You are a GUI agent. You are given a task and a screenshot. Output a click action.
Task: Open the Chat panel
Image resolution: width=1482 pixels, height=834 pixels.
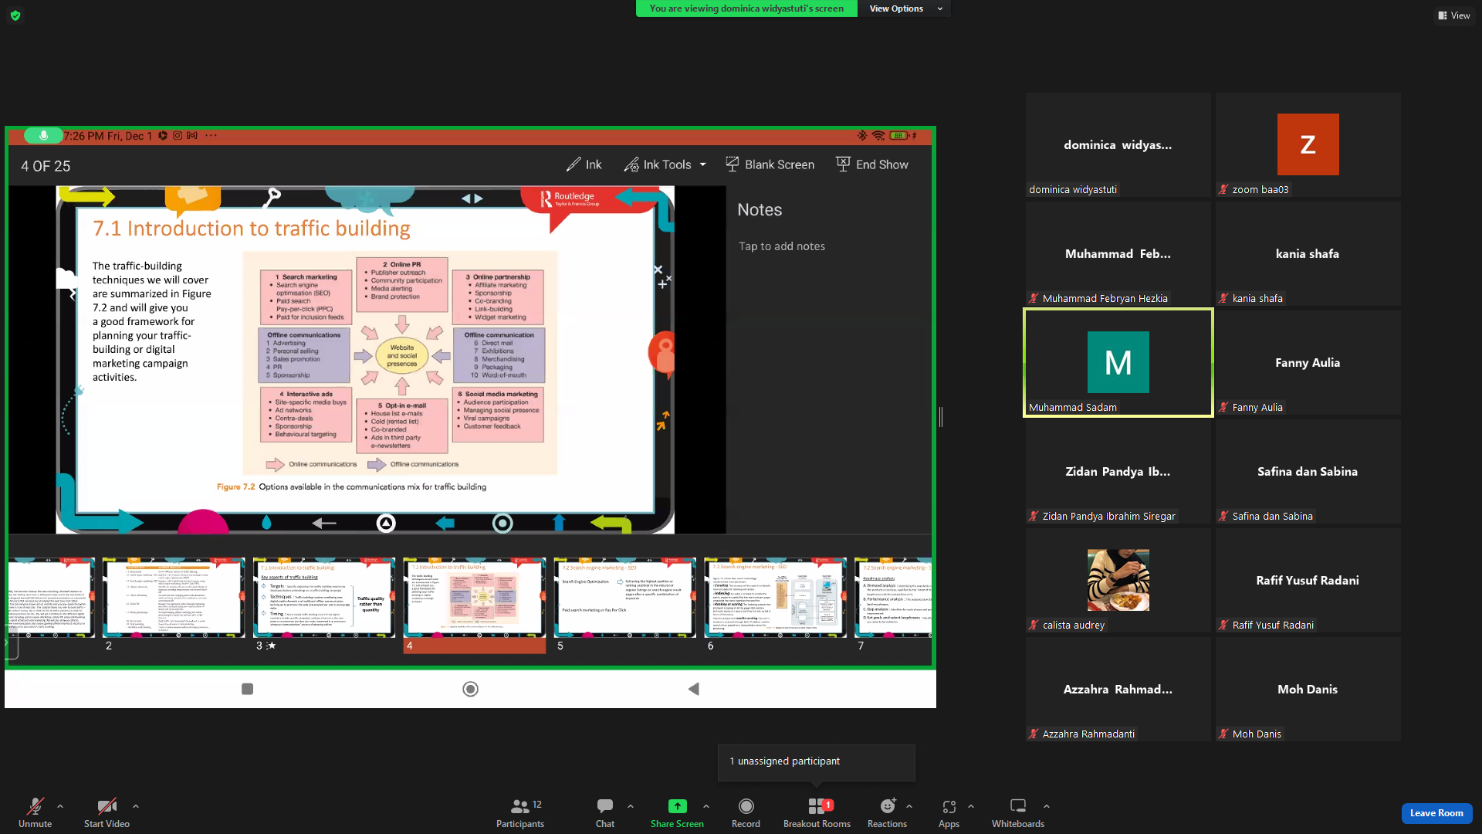[605, 812]
